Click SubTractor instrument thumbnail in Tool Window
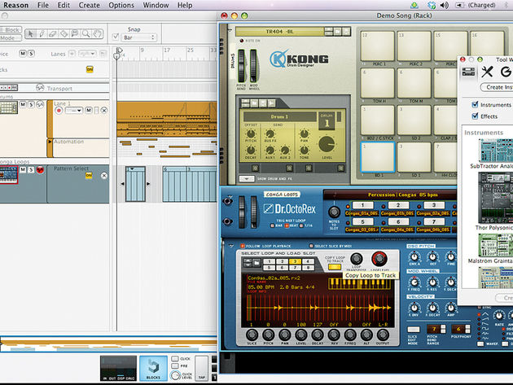 click(496, 150)
